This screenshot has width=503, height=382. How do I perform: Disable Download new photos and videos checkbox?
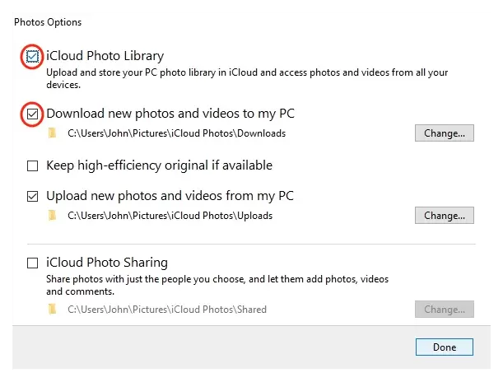33,114
